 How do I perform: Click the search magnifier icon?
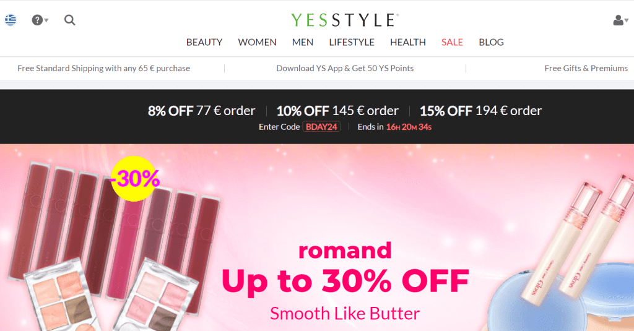(x=69, y=20)
